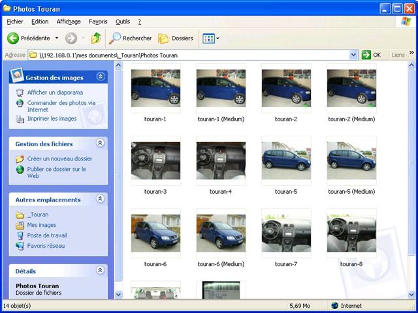Select the touran-2 thumbnail
This screenshot has height=313, width=418.
[x=286, y=88]
